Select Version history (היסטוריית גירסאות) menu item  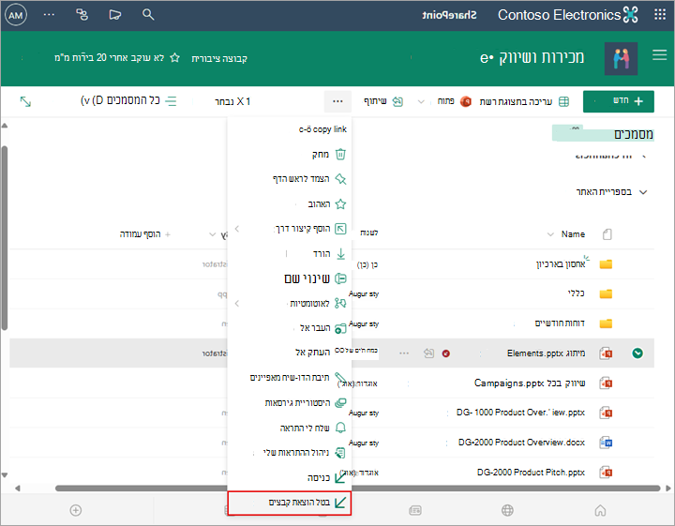tap(290, 403)
